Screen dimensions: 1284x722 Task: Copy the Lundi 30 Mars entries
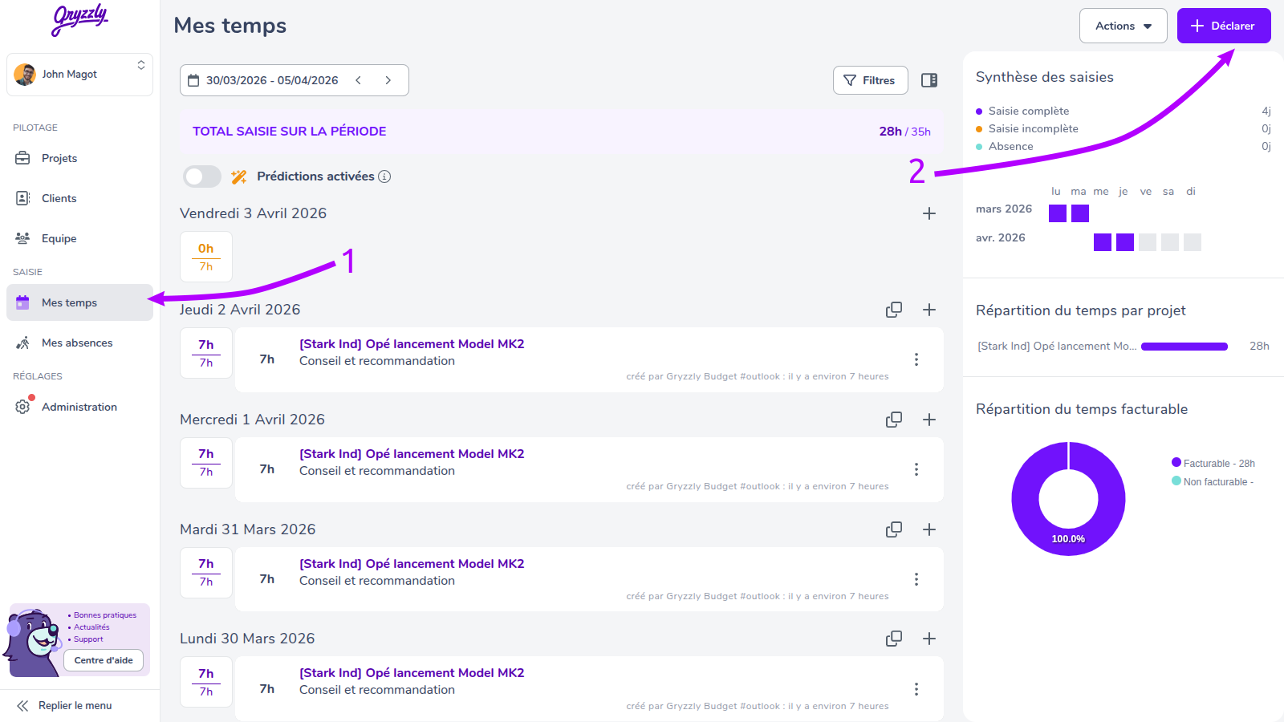[x=893, y=639]
